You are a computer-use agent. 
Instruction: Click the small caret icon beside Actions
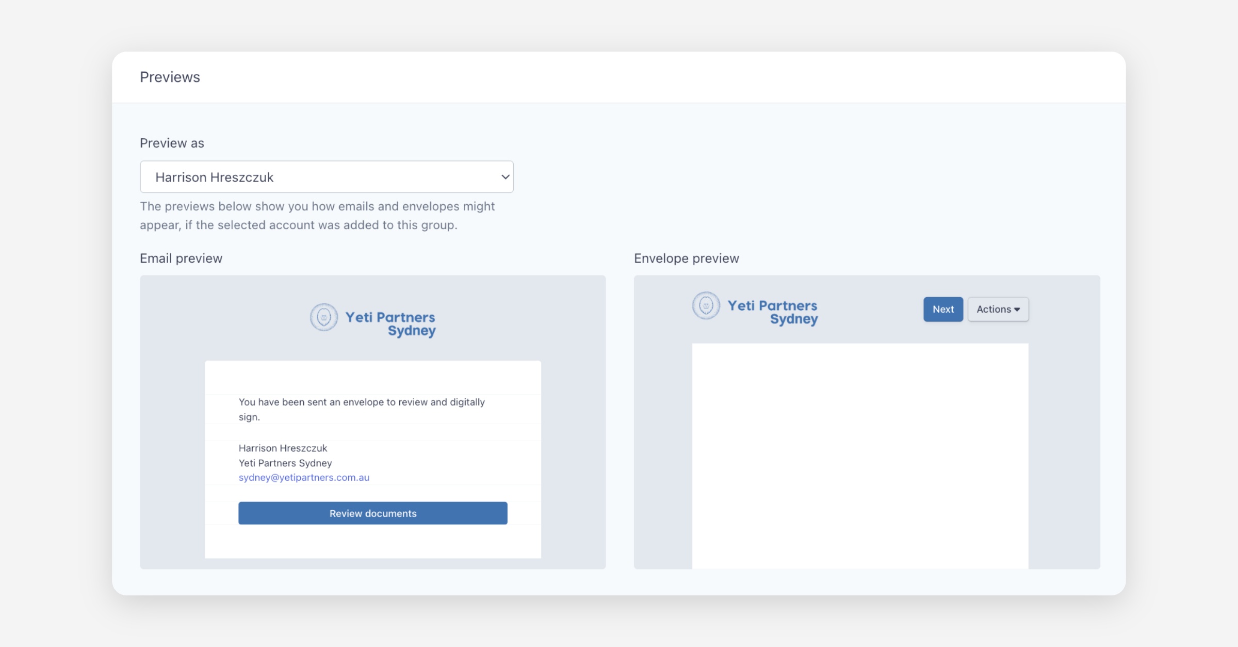point(1017,310)
